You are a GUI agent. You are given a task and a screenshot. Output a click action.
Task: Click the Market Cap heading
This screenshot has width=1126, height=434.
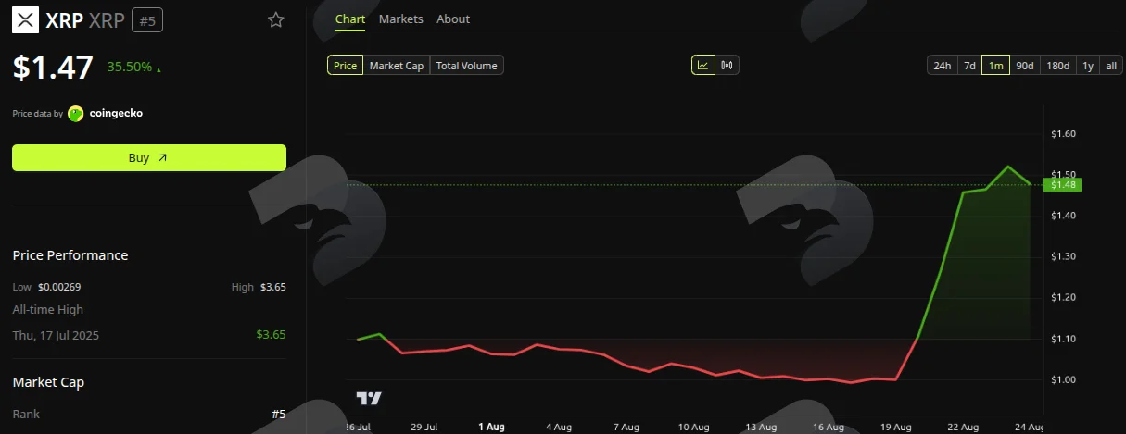(x=47, y=382)
